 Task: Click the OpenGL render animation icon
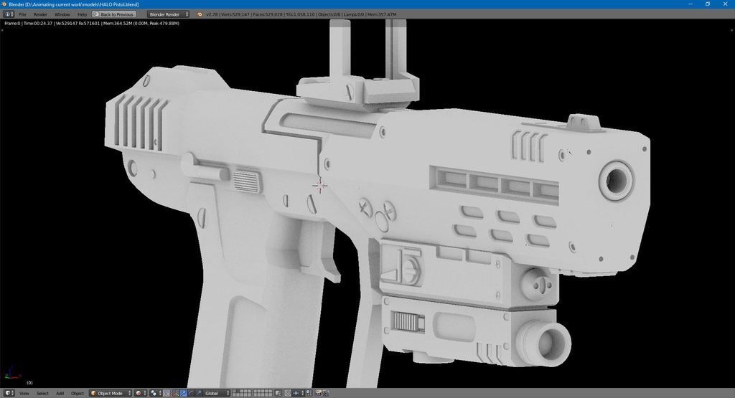[326, 393]
